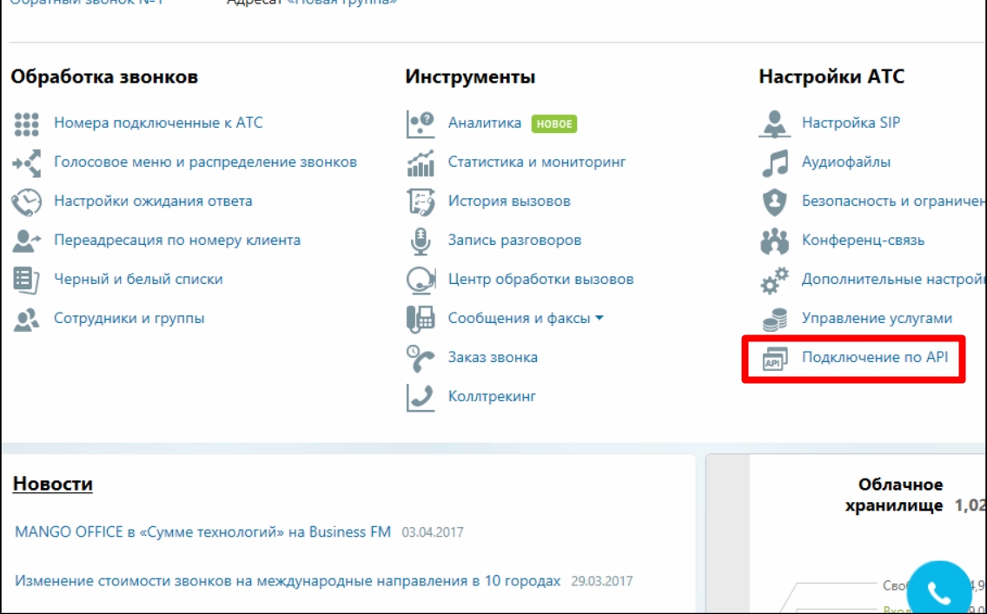Open Аудиофайлы link
Image resolution: width=987 pixels, height=614 pixels.
coord(846,162)
